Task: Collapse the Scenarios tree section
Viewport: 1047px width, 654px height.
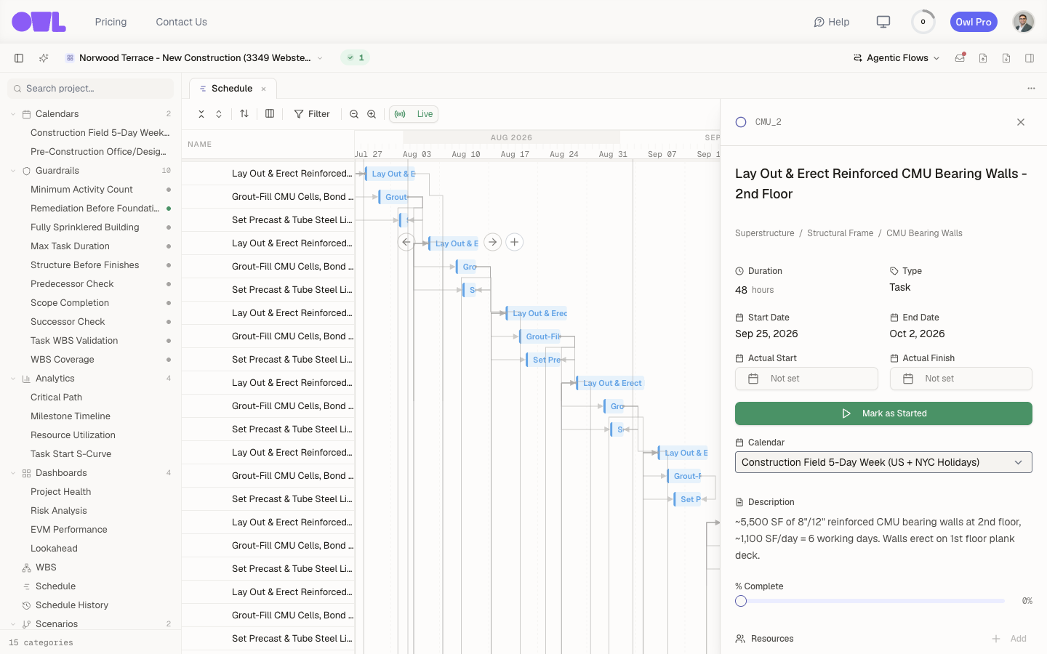Action: click(13, 624)
